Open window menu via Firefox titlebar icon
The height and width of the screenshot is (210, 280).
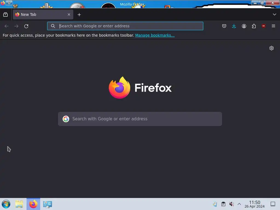[2, 3]
